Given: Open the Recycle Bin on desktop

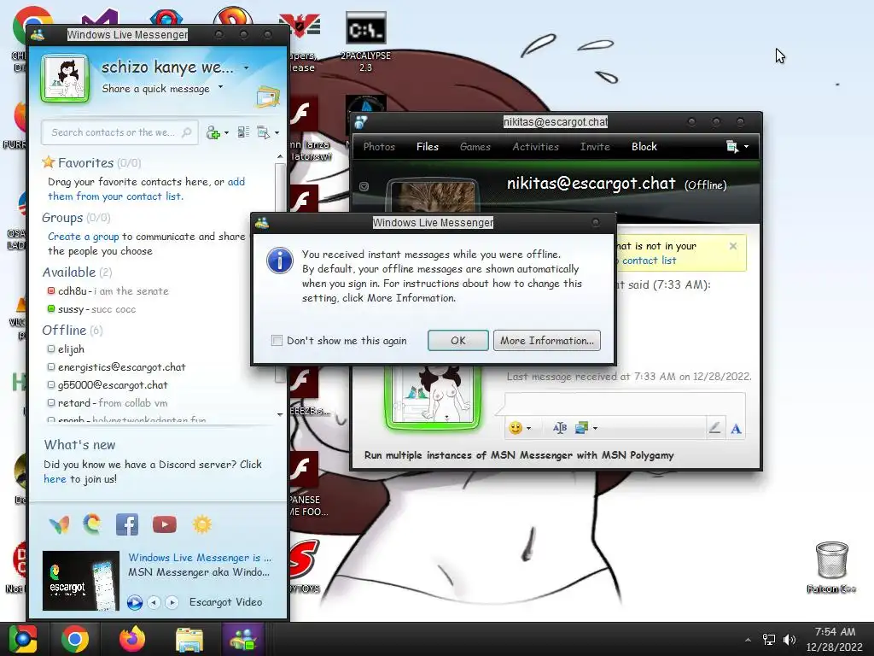Looking at the screenshot, I should click(x=831, y=567).
